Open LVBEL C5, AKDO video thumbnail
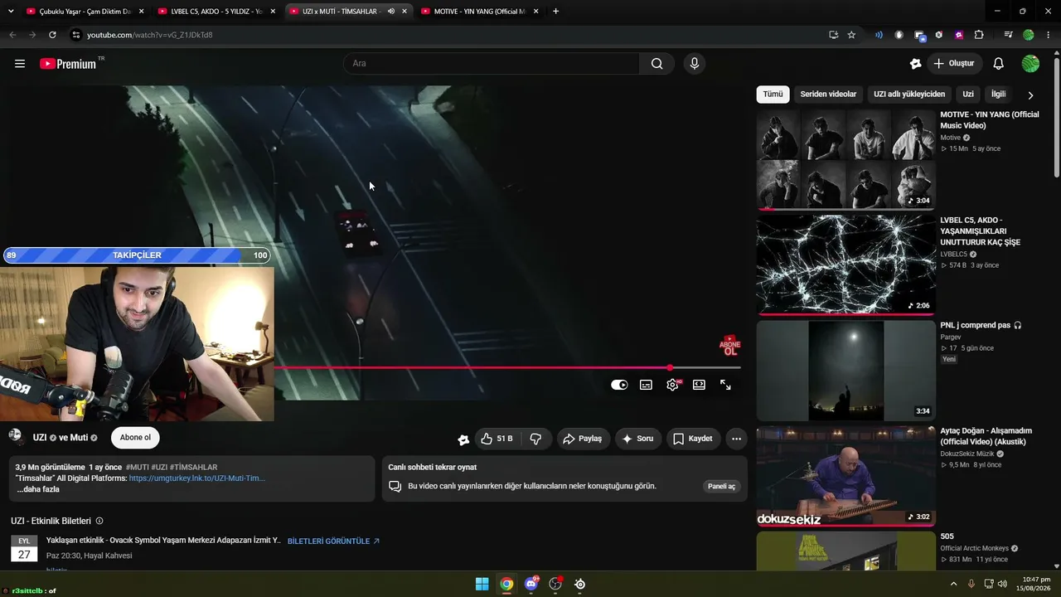 (x=845, y=265)
